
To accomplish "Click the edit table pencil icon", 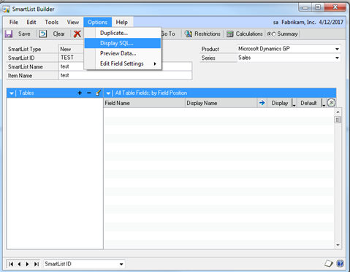I will pos(98,93).
